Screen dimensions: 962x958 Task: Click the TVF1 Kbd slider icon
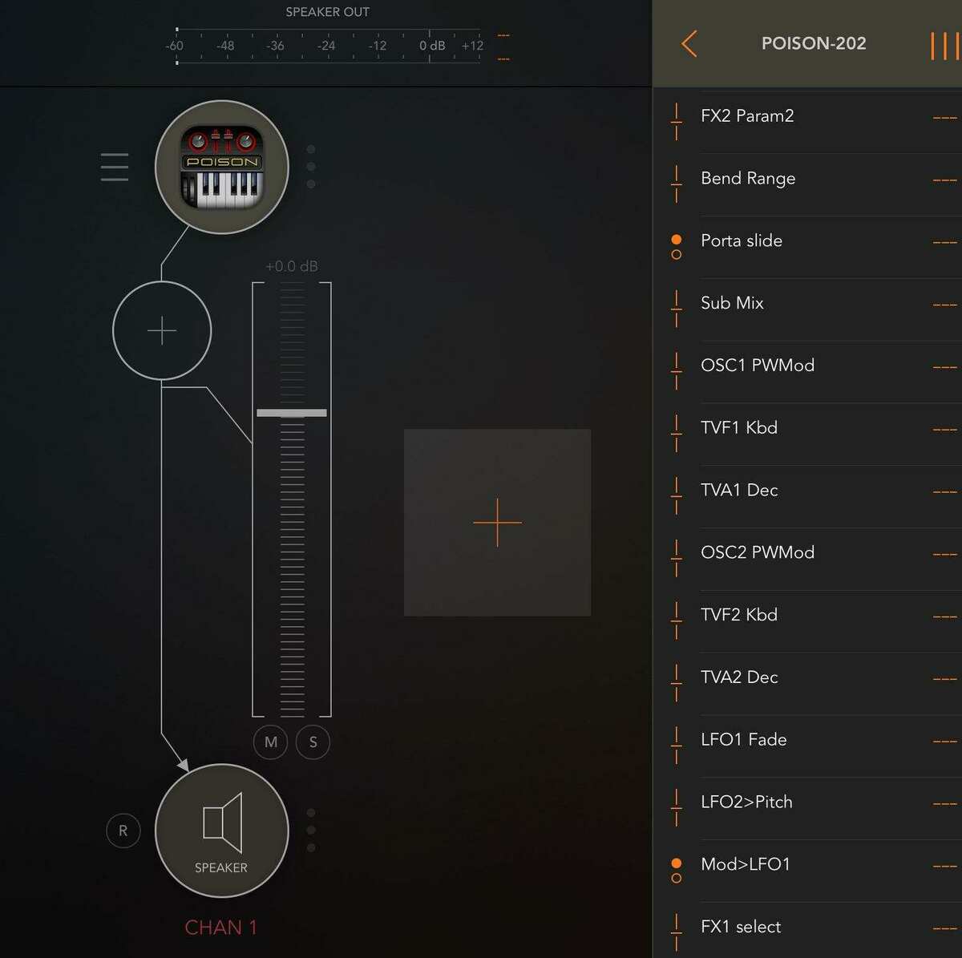coord(677,434)
